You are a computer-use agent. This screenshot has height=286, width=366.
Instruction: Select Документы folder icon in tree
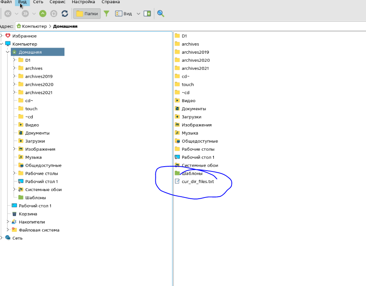click(21, 133)
